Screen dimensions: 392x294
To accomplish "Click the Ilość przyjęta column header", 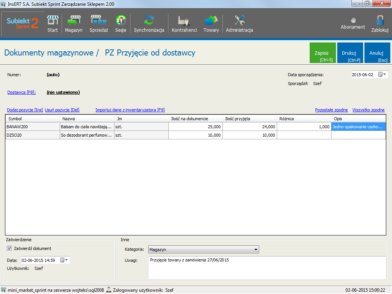I will (250, 119).
